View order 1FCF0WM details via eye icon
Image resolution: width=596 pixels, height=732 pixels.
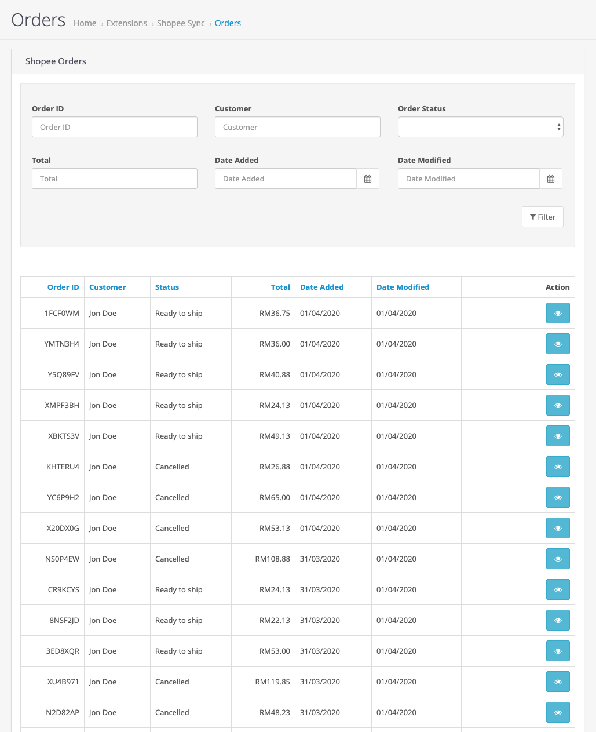(x=557, y=313)
